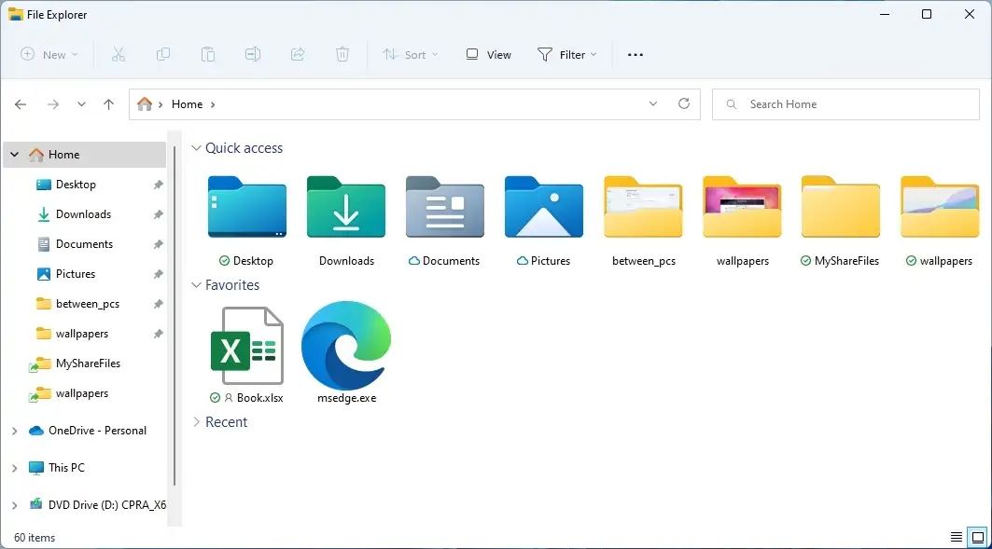Open the See more ellipsis menu
The height and width of the screenshot is (549, 992).
point(636,55)
